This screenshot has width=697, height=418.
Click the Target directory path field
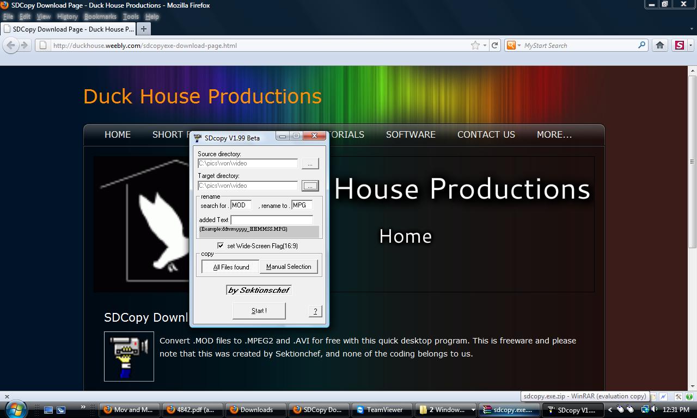(x=248, y=186)
